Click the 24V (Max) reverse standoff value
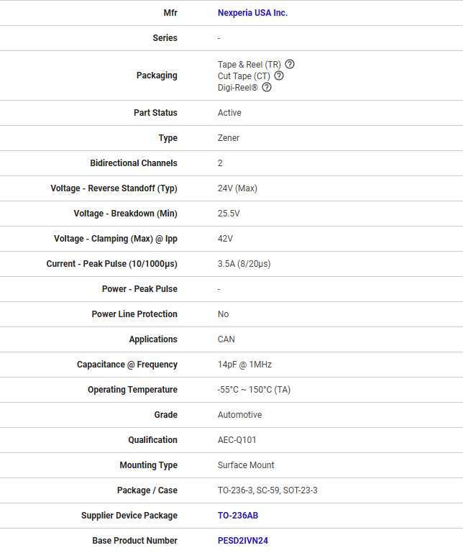 237,188
